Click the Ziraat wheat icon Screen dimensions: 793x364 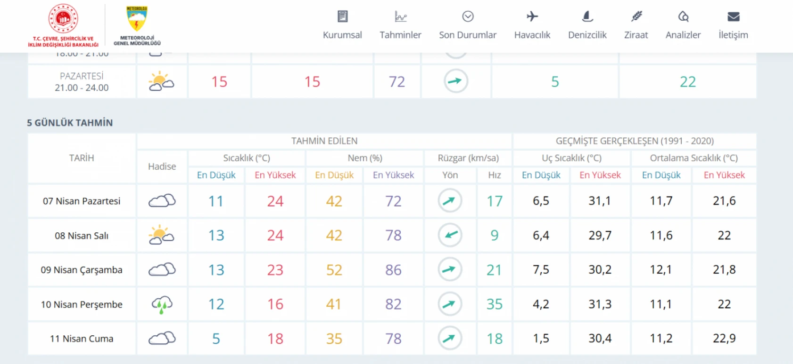[636, 17]
